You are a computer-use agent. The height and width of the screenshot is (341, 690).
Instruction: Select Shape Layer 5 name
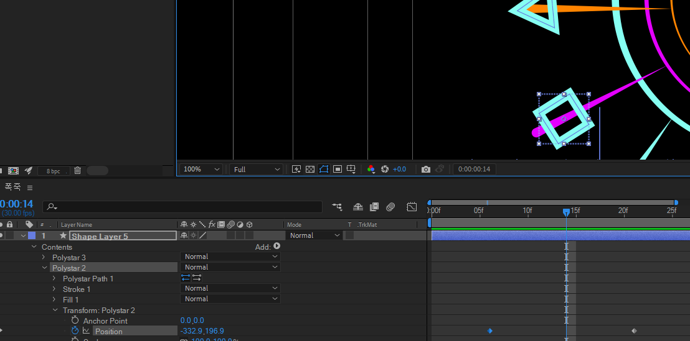tap(123, 236)
